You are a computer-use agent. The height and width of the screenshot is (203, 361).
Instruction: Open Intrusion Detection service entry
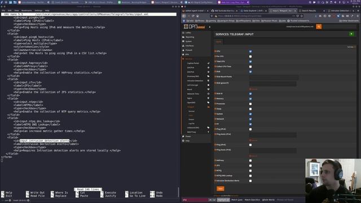(195, 81)
